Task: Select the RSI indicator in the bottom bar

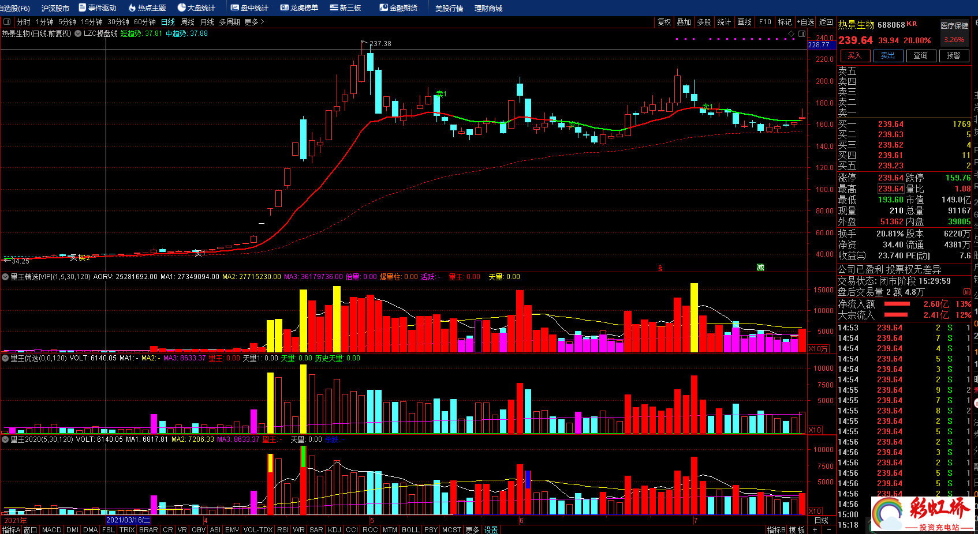Action: pyautogui.click(x=283, y=530)
